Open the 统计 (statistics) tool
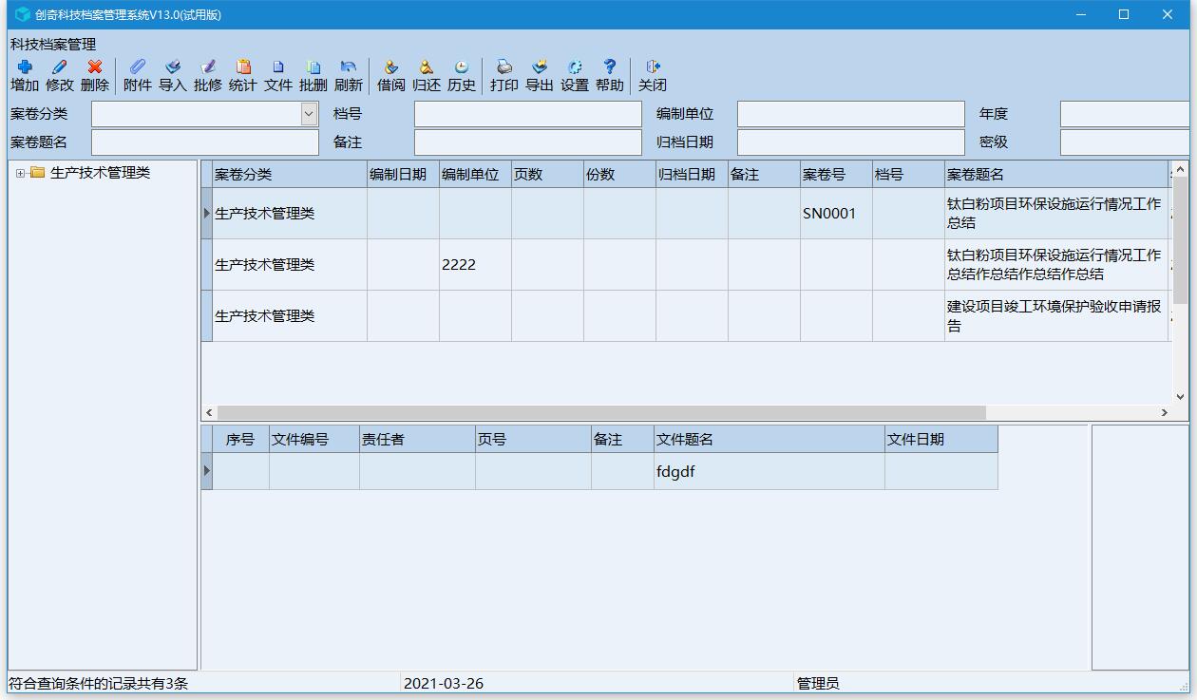The height and width of the screenshot is (700, 1197). point(243,66)
